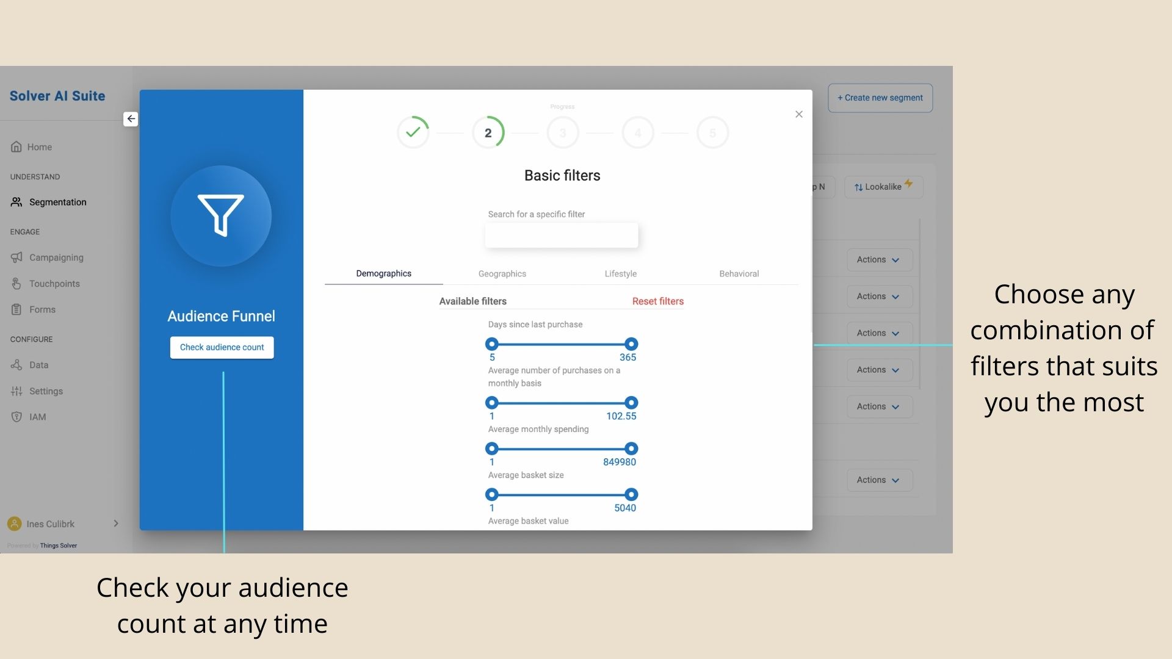Click Average monthly spending maximum handle

point(631,448)
